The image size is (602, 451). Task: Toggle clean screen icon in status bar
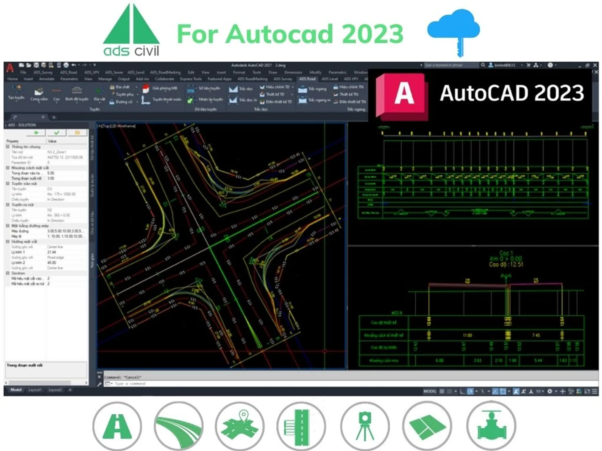click(587, 391)
